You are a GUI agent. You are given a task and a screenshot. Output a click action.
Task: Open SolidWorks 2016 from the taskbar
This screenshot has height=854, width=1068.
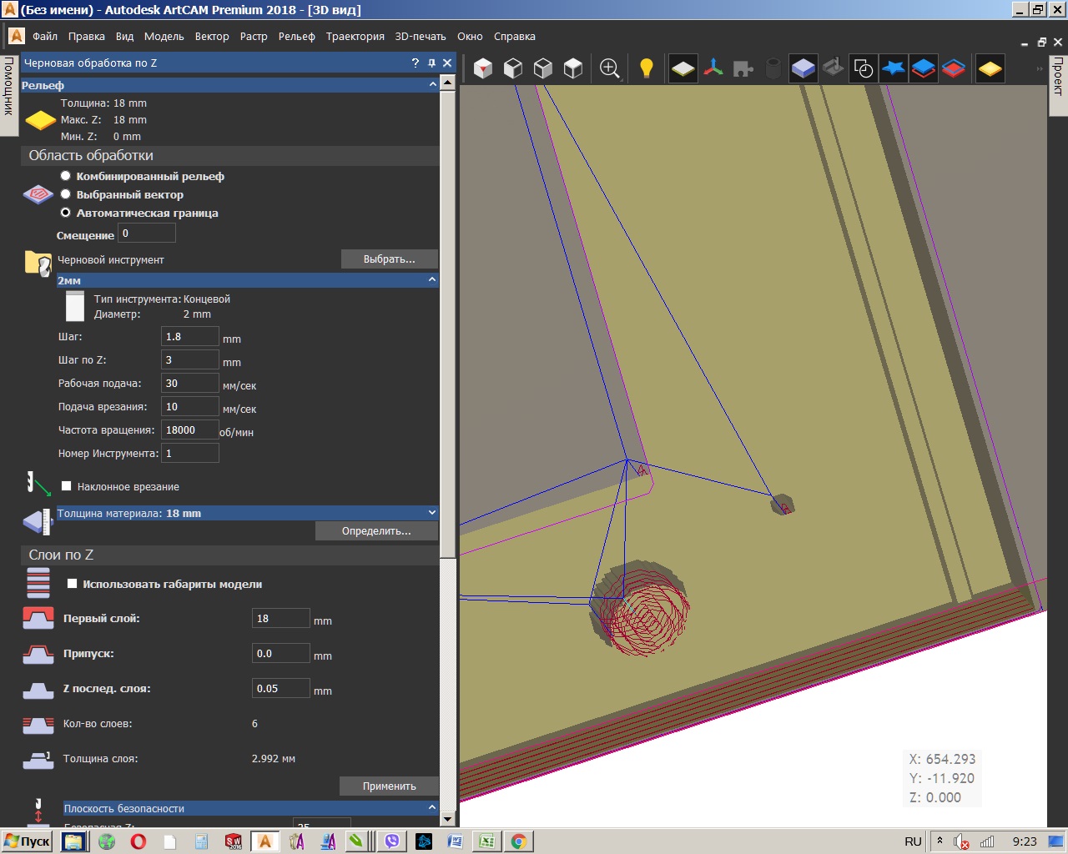click(x=234, y=841)
